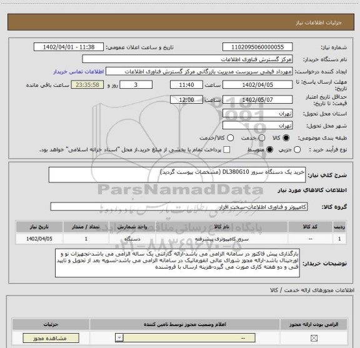Open the supplier license status dropdown

185,338
